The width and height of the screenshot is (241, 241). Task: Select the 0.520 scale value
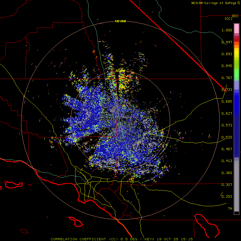227,137
